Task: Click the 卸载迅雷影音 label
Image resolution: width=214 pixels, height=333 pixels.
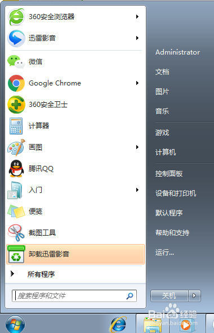Action: pyautogui.click(x=49, y=254)
